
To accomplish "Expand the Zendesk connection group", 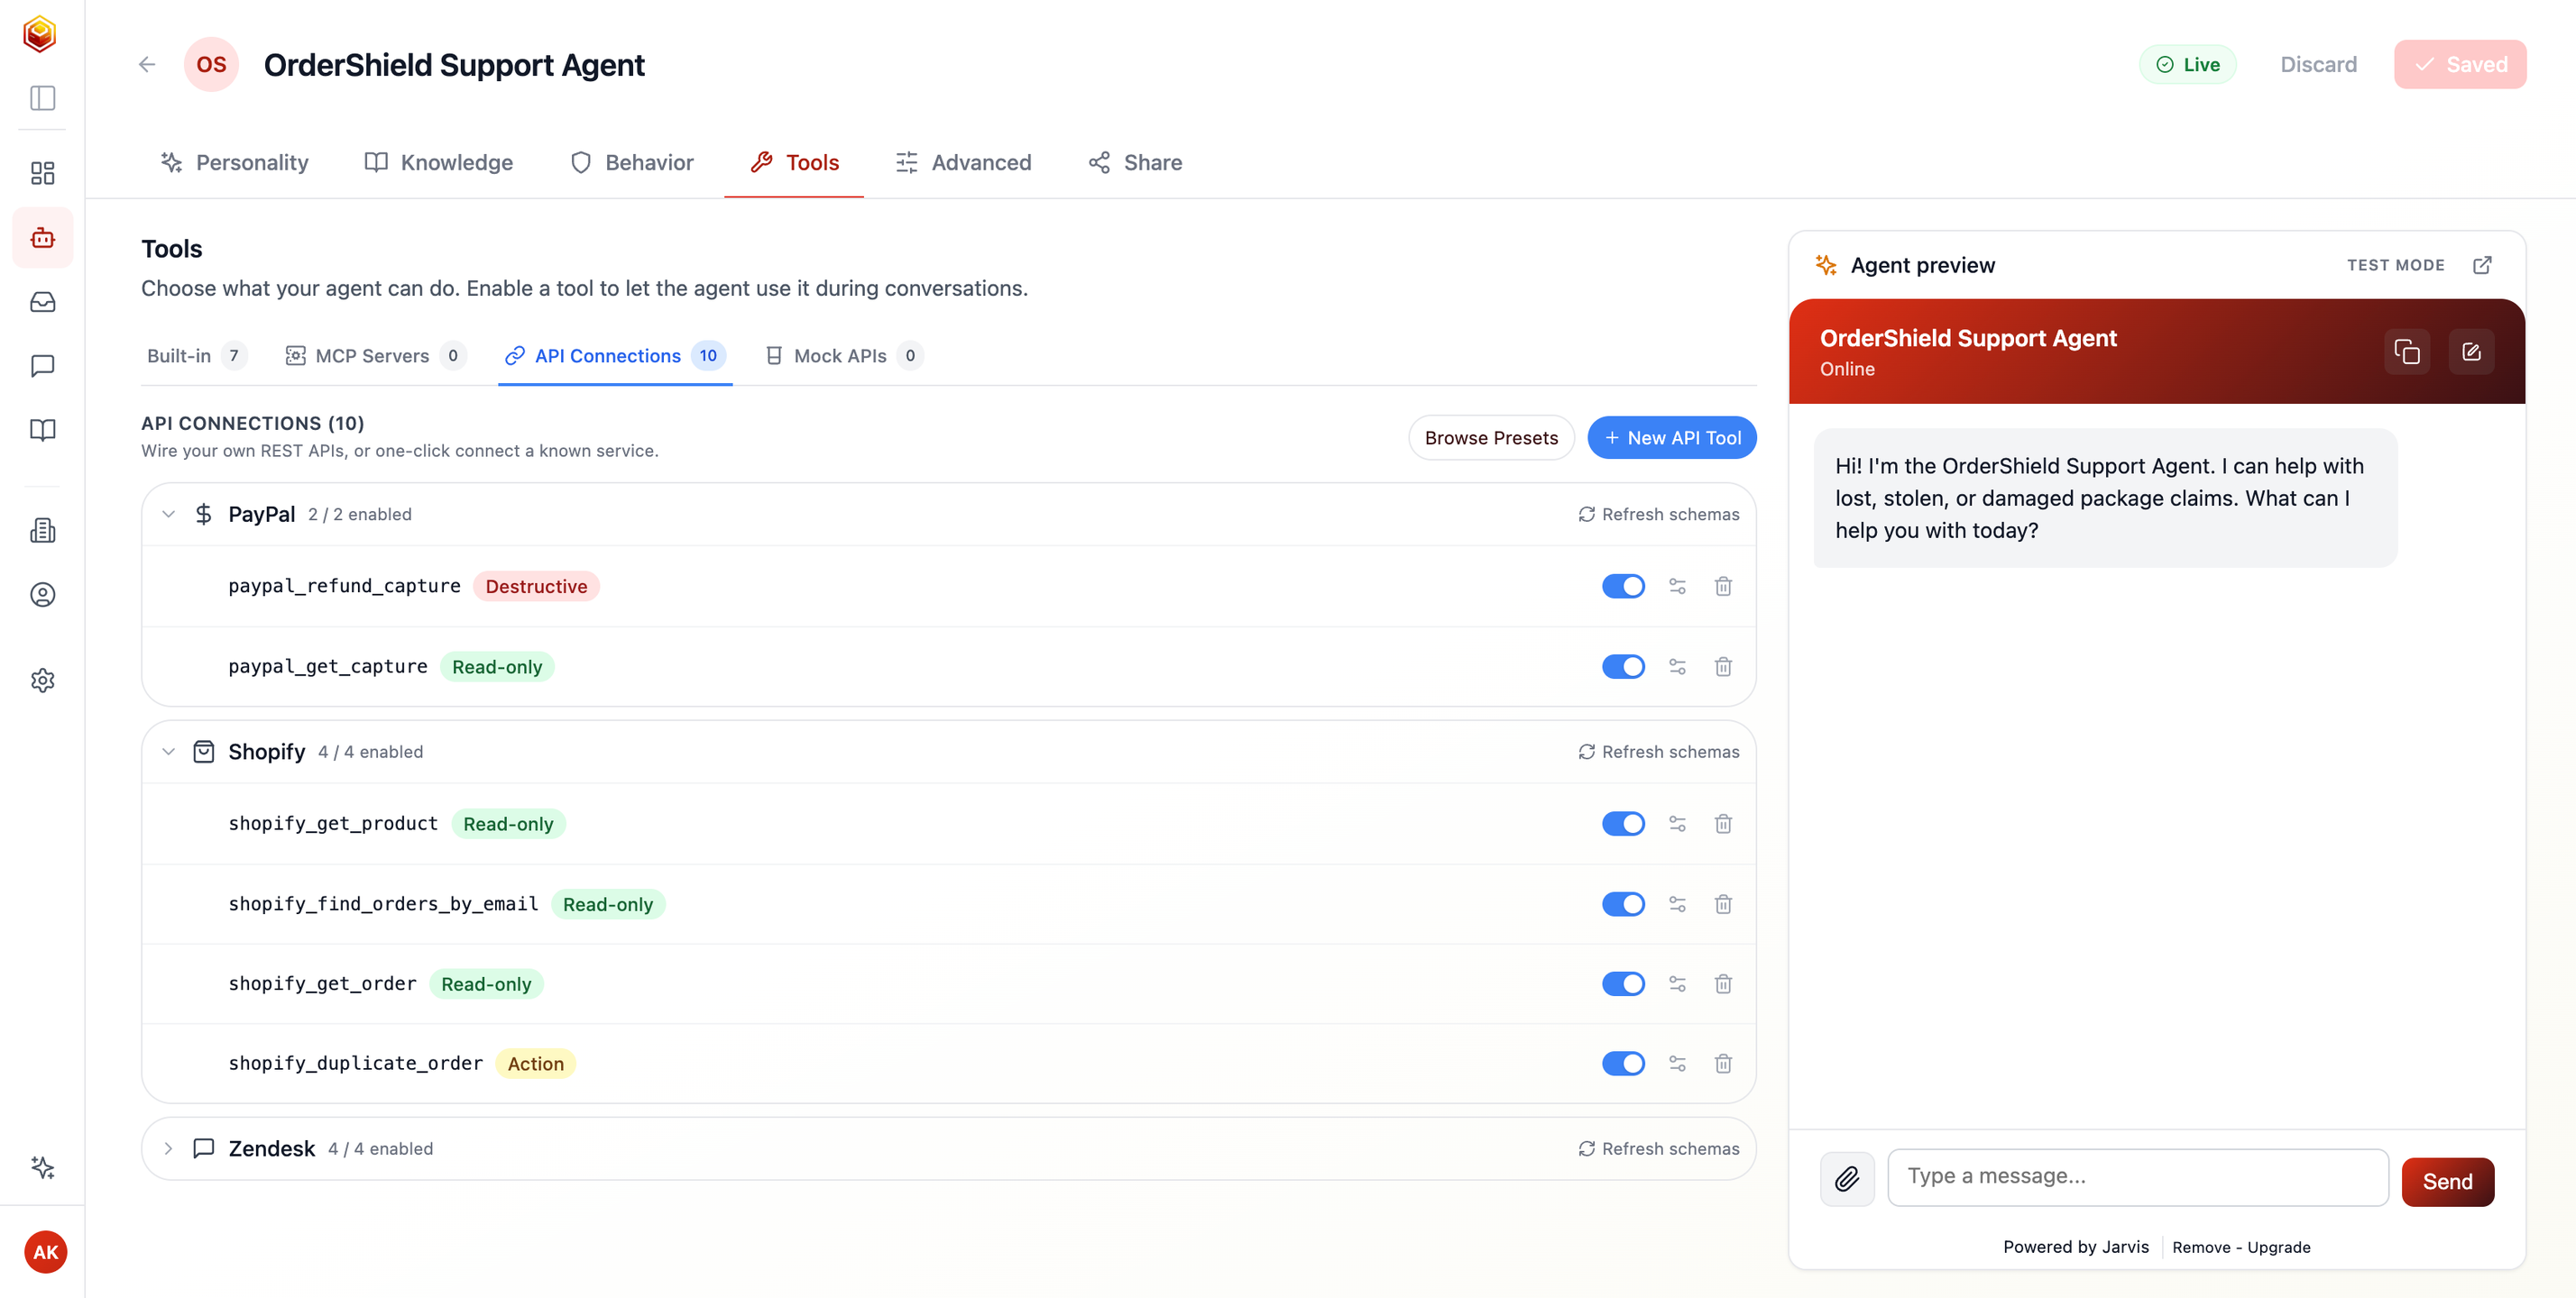I will (168, 1149).
